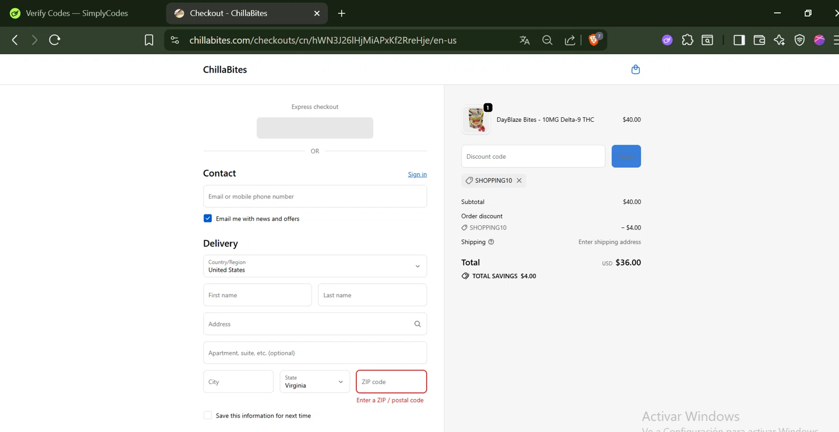Click the DayBlaze Bites product thumbnail
839x432 pixels.
point(476,120)
